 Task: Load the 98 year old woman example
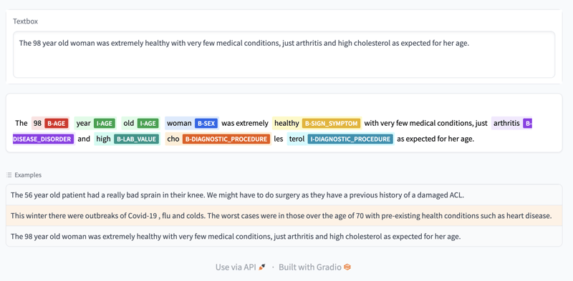click(x=284, y=237)
